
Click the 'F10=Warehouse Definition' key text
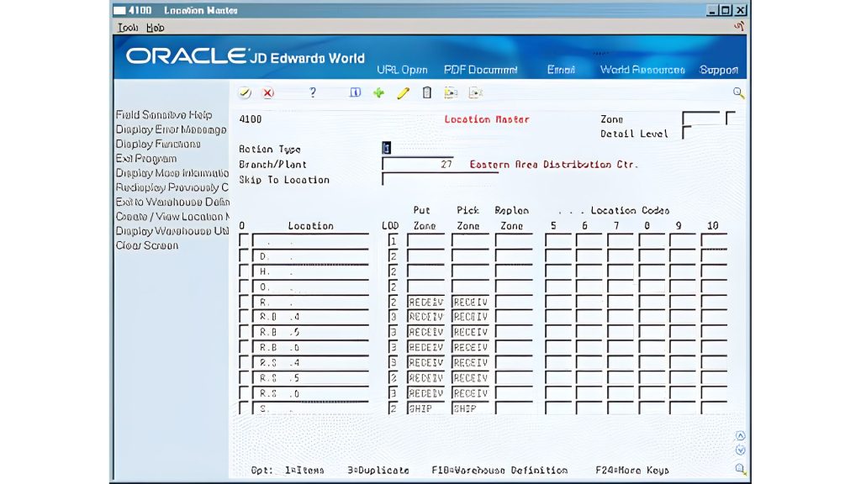499,471
